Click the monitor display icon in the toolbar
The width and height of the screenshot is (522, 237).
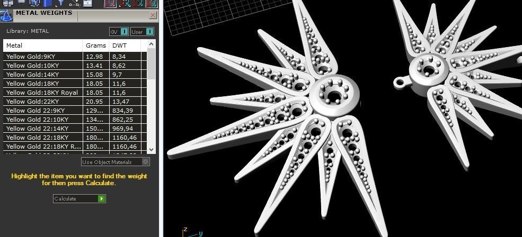pyautogui.click(x=22, y=3)
